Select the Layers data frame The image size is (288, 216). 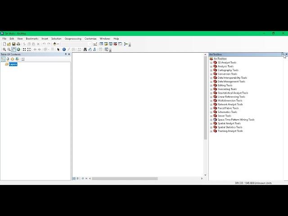(x=13, y=64)
